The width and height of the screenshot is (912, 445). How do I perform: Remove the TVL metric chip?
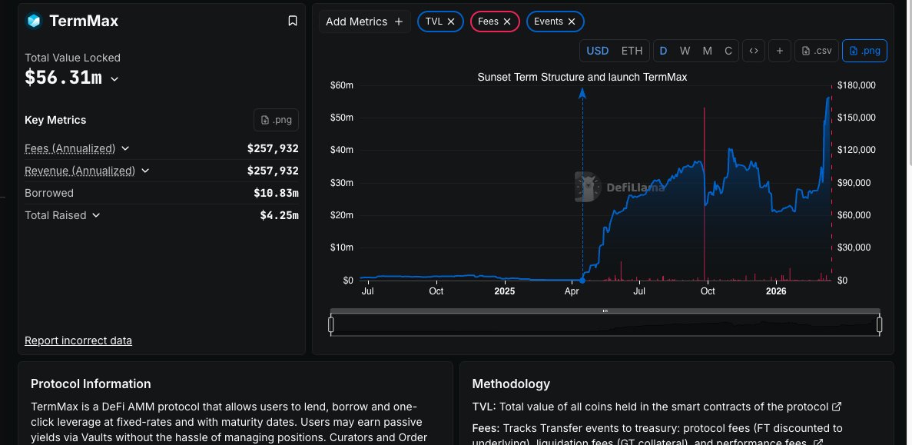coord(451,22)
